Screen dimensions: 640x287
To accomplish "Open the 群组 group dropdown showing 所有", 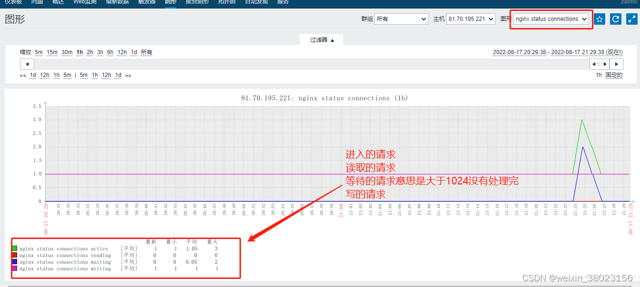I will point(401,19).
